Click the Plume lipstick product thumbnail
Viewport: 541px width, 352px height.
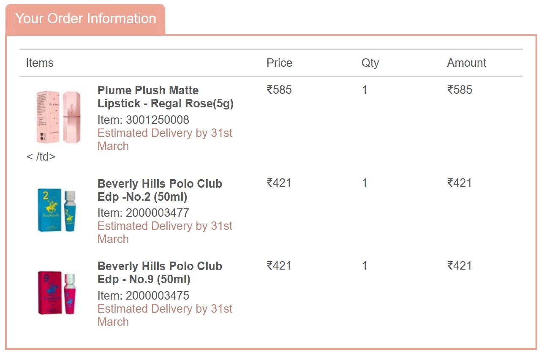click(58, 117)
